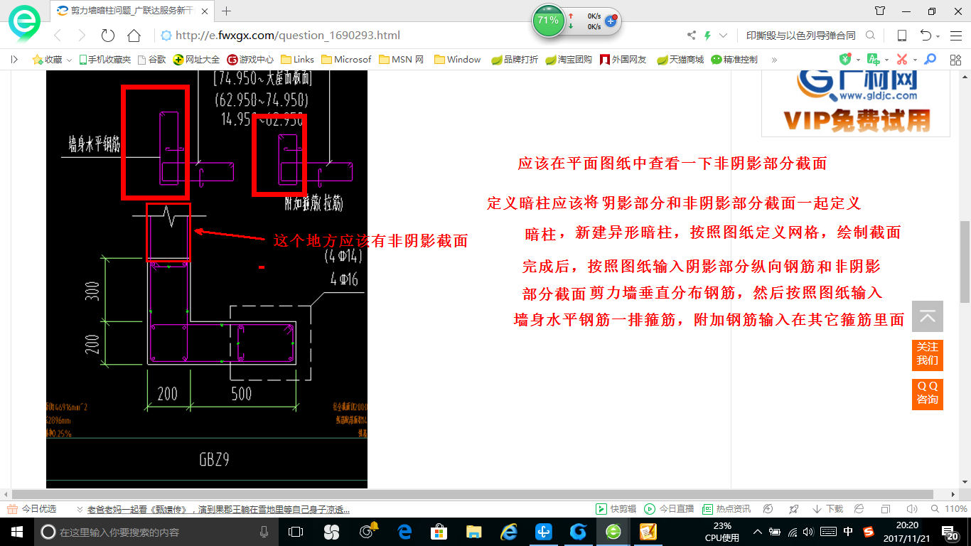Open the 外国网友 bookmark

pyautogui.click(x=623, y=60)
